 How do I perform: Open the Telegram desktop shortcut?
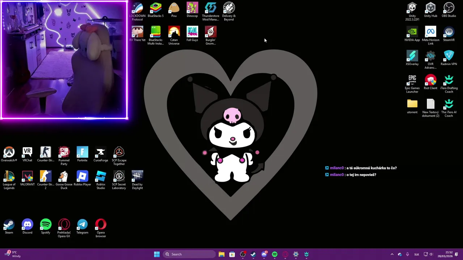82,226
